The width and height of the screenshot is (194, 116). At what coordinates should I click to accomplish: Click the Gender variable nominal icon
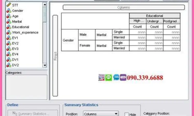pyautogui.click(x=9, y=11)
